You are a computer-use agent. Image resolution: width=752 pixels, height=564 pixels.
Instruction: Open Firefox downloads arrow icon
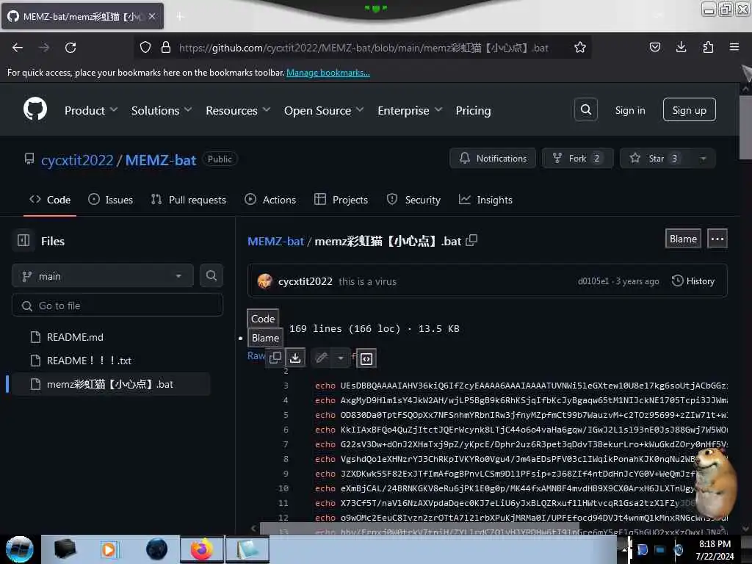coord(681,47)
